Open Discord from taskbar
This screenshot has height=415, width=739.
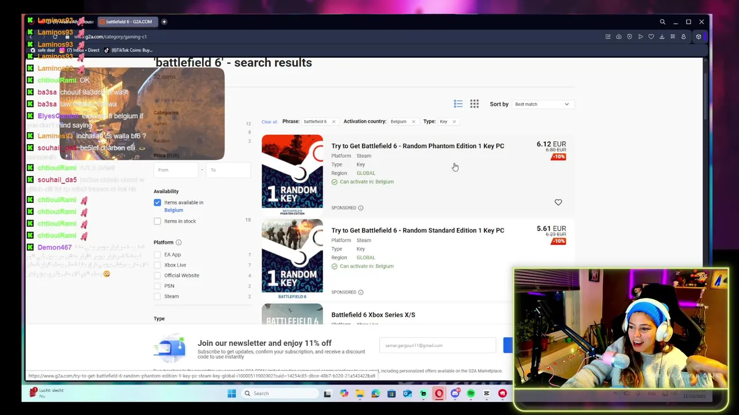pyautogui.click(x=456, y=394)
